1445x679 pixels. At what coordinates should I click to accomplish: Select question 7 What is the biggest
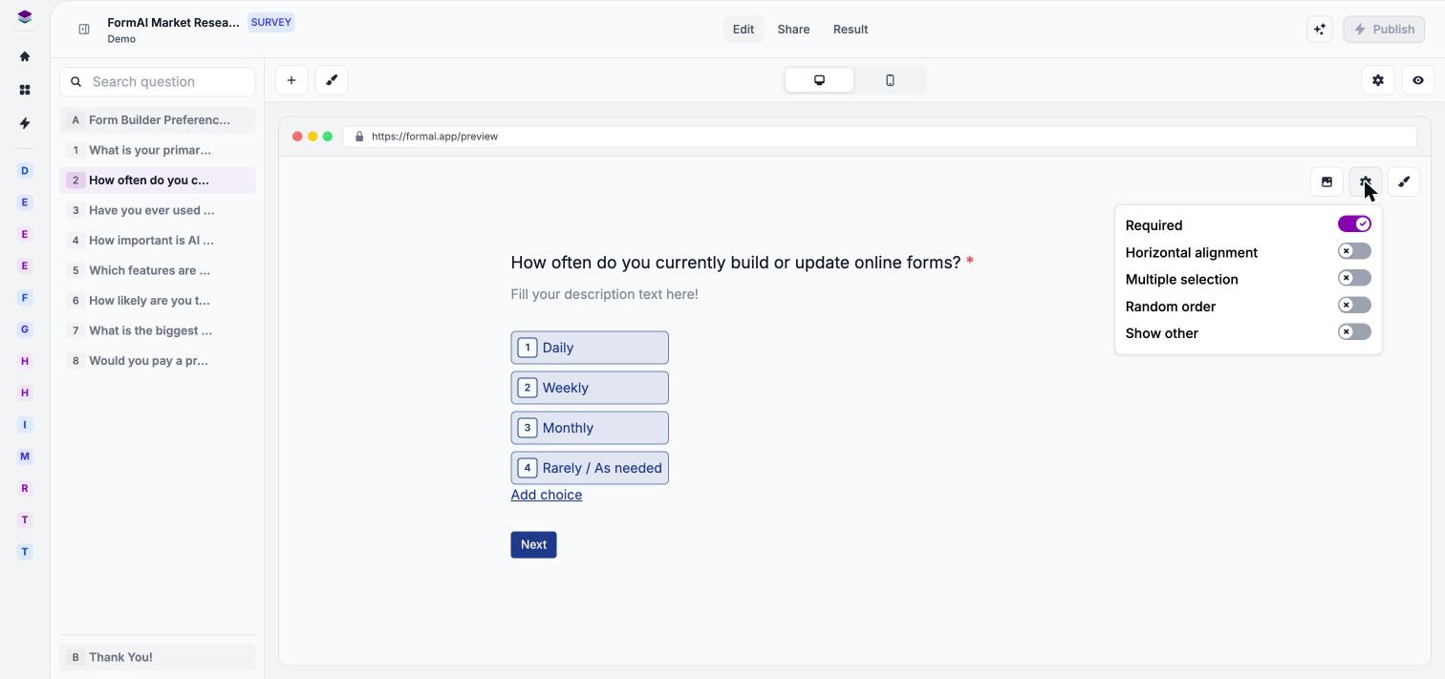158,330
